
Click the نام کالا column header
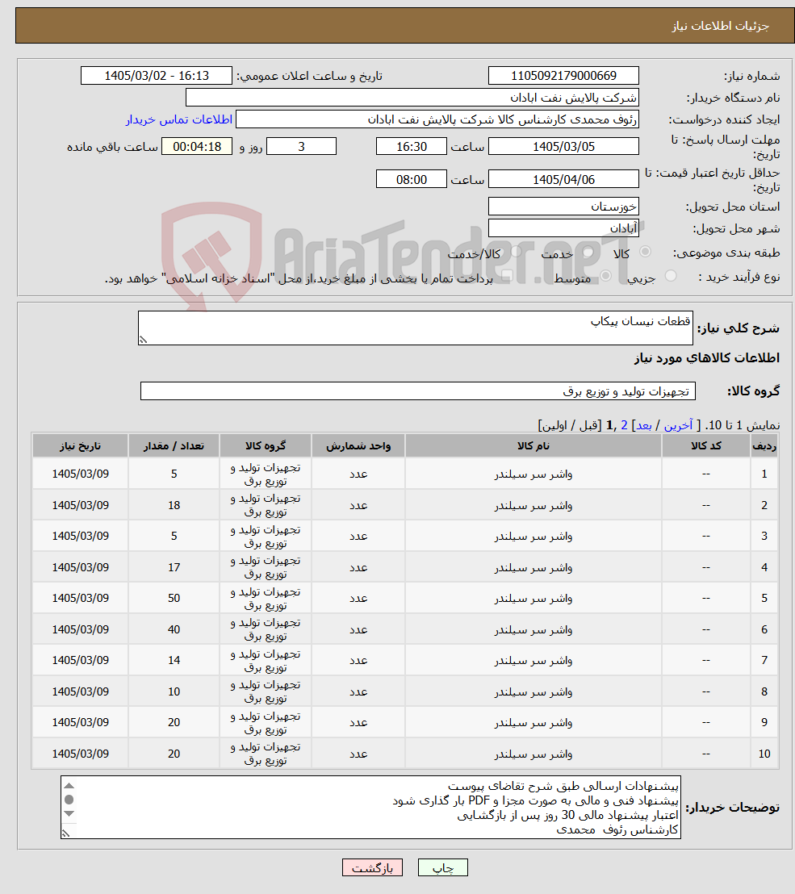tap(533, 446)
